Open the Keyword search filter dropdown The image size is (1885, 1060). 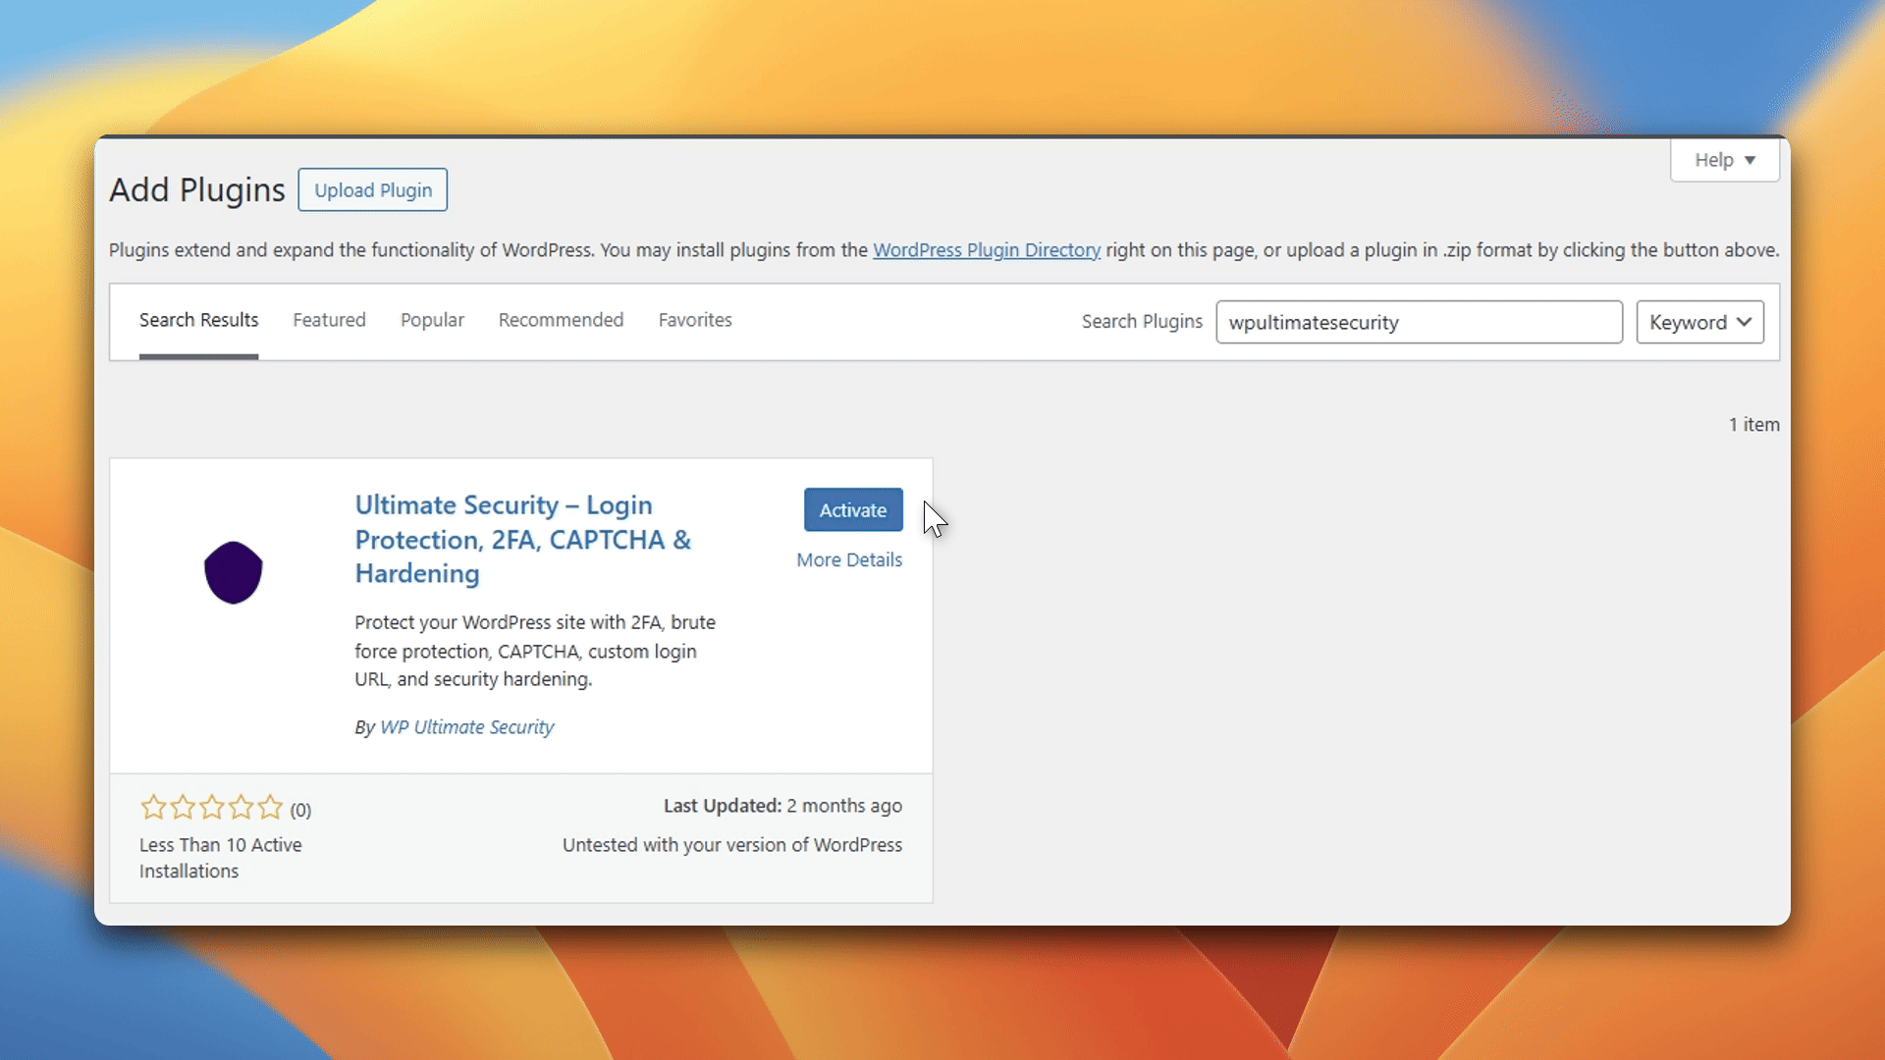click(1699, 321)
